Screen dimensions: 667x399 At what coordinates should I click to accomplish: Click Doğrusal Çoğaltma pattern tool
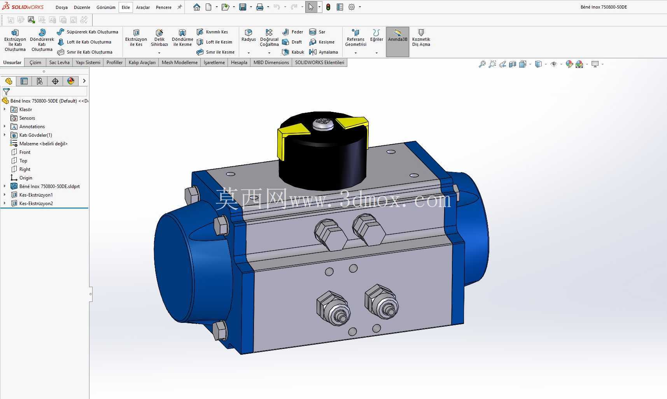[x=269, y=38]
